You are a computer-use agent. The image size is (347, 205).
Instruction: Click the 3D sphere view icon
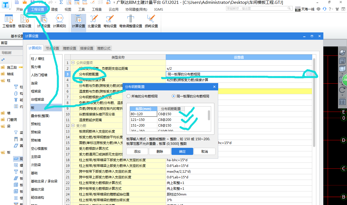342,53
